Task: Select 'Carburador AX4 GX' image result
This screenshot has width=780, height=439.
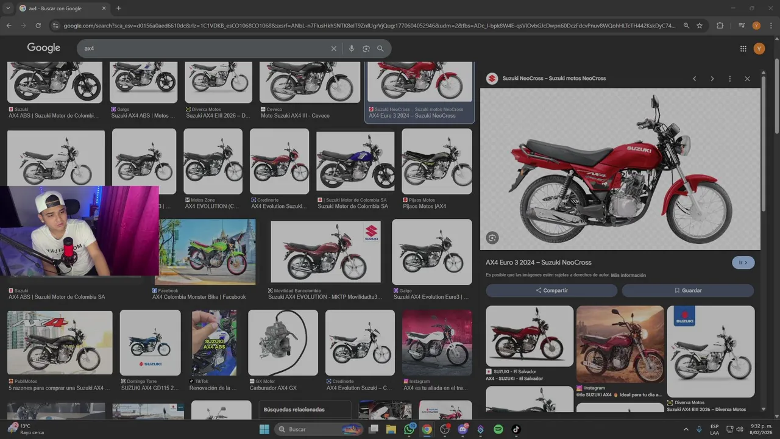Action: coord(283,351)
